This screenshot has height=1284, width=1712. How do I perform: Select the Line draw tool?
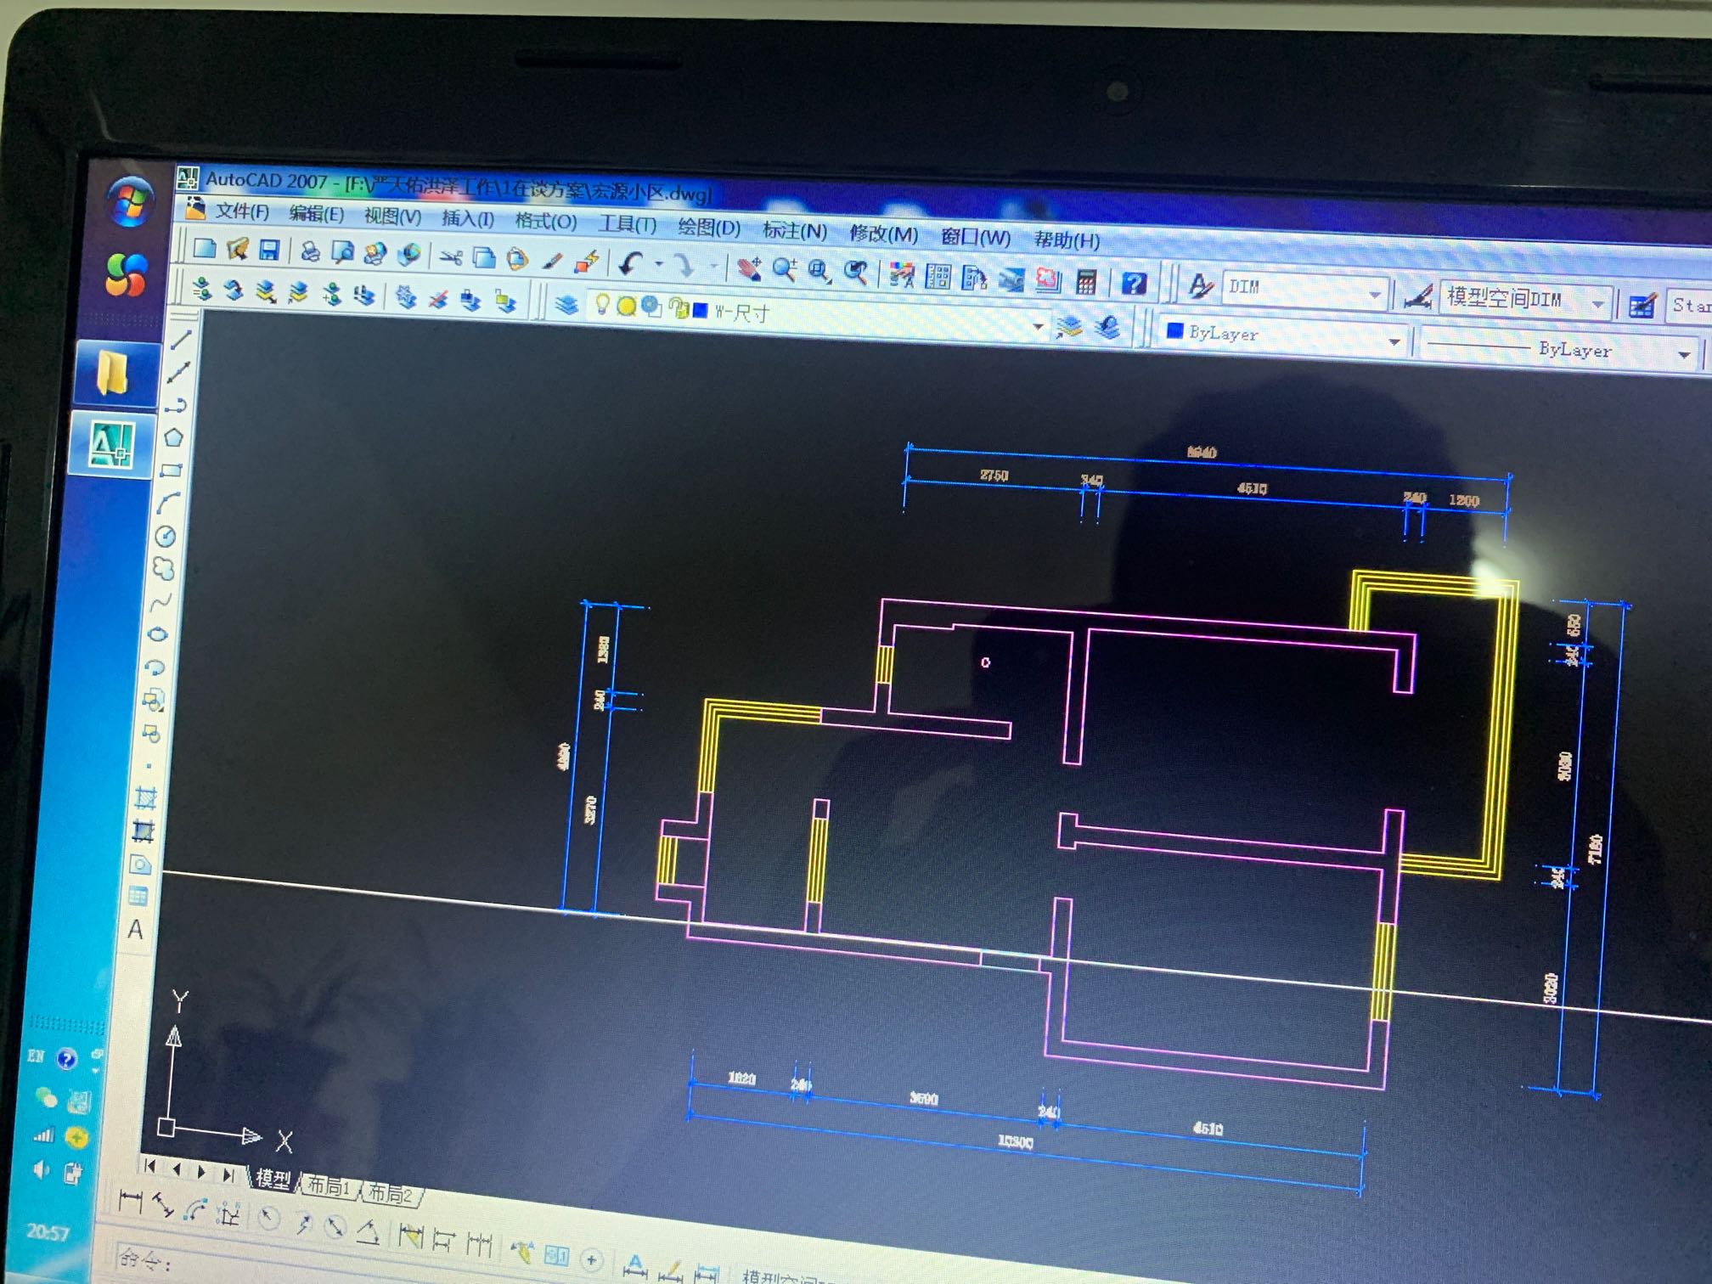181,339
